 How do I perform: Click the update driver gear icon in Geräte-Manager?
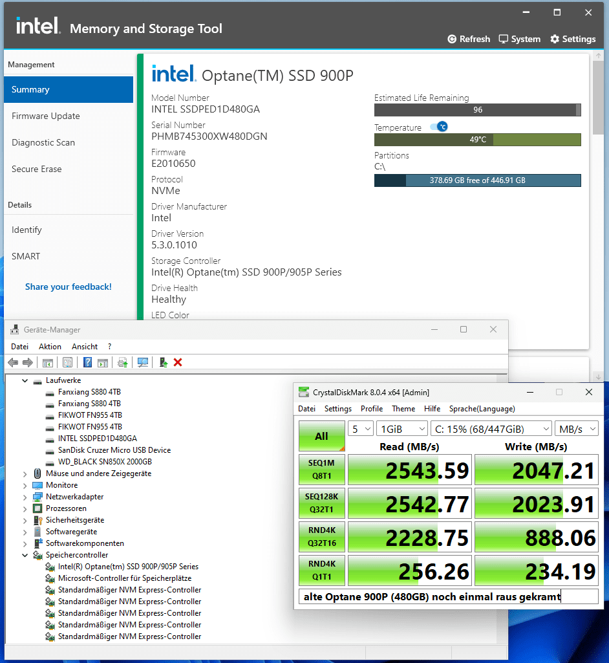click(123, 362)
